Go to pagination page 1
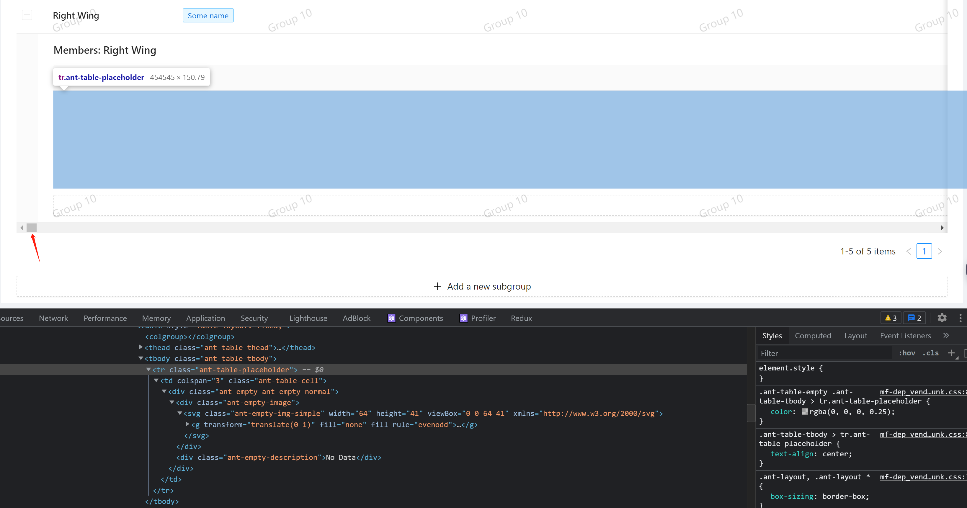This screenshot has height=508, width=967. [x=924, y=251]
